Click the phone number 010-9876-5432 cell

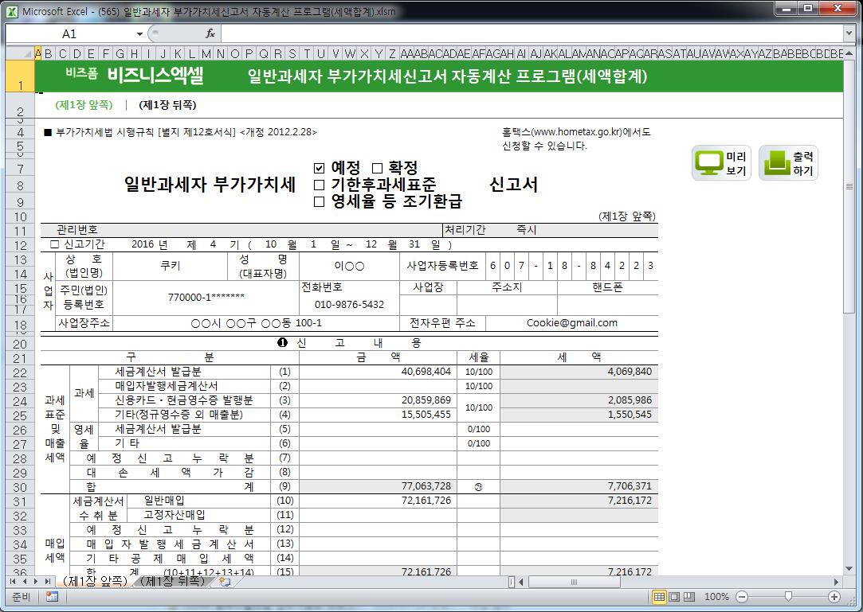(x=349, y=305)
